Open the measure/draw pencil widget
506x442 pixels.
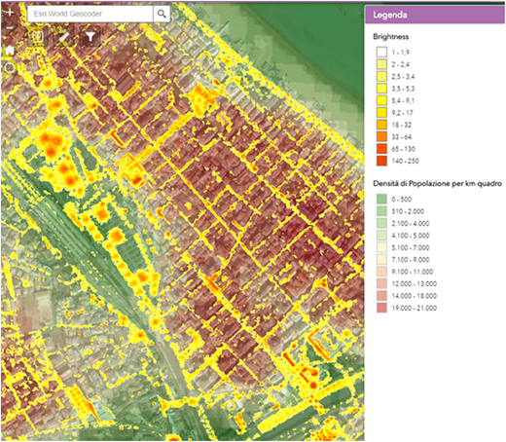click(63, 36)
